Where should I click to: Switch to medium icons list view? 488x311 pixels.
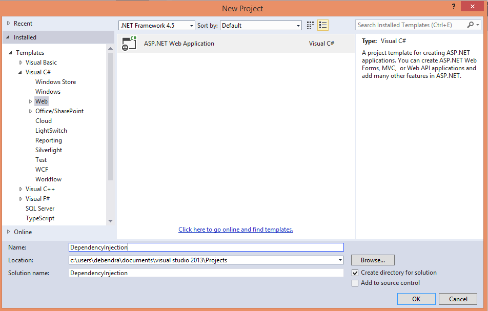[323, 25]
